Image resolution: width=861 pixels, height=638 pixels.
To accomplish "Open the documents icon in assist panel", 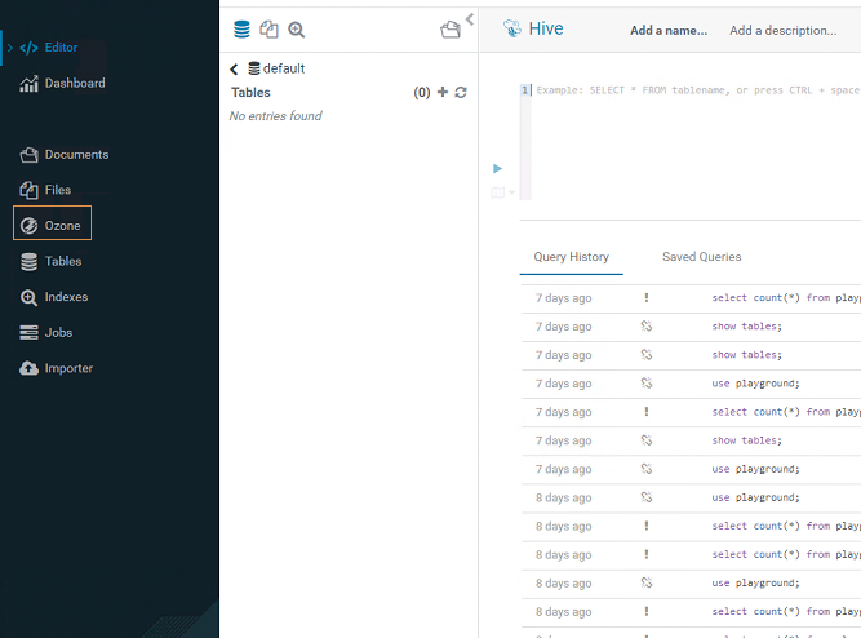I will point(450,30).
